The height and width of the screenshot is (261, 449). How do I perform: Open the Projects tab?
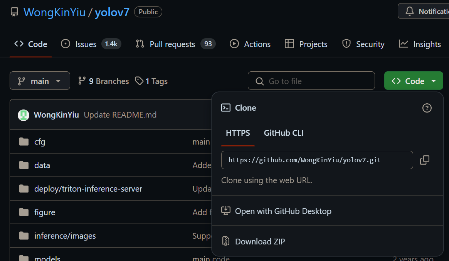click(x=306, y=44)
